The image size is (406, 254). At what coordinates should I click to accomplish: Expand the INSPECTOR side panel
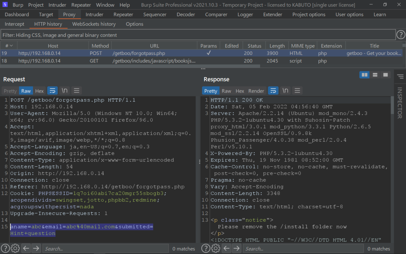pyautogui.click(x=400, y=103)
